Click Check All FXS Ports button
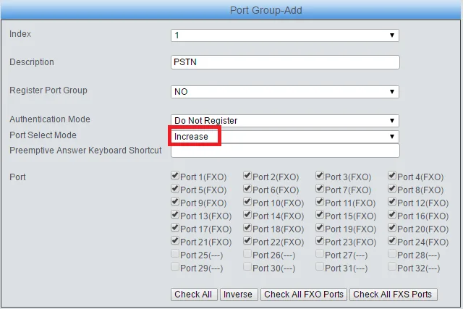 [394, 295]
